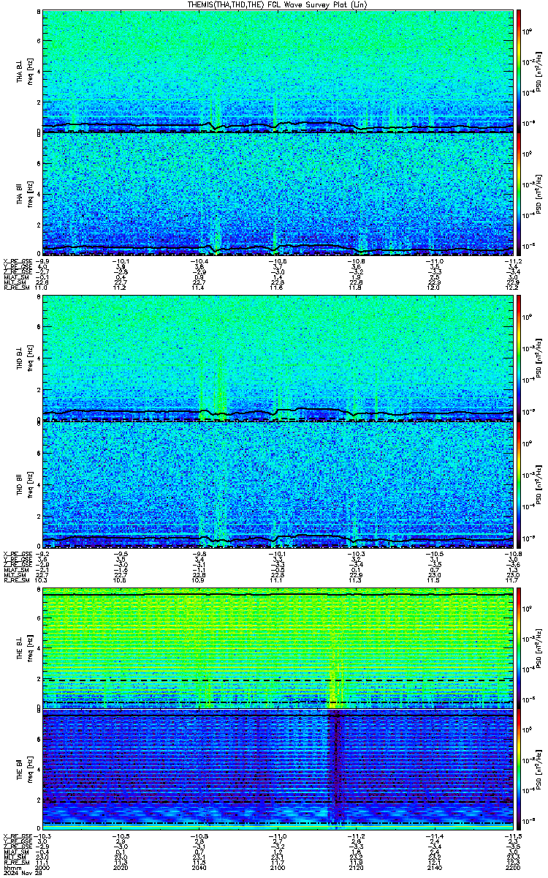
Task: Click the color bar beside the THA B∥ panel
Action: pyautogui.click(x=520, y=194)
